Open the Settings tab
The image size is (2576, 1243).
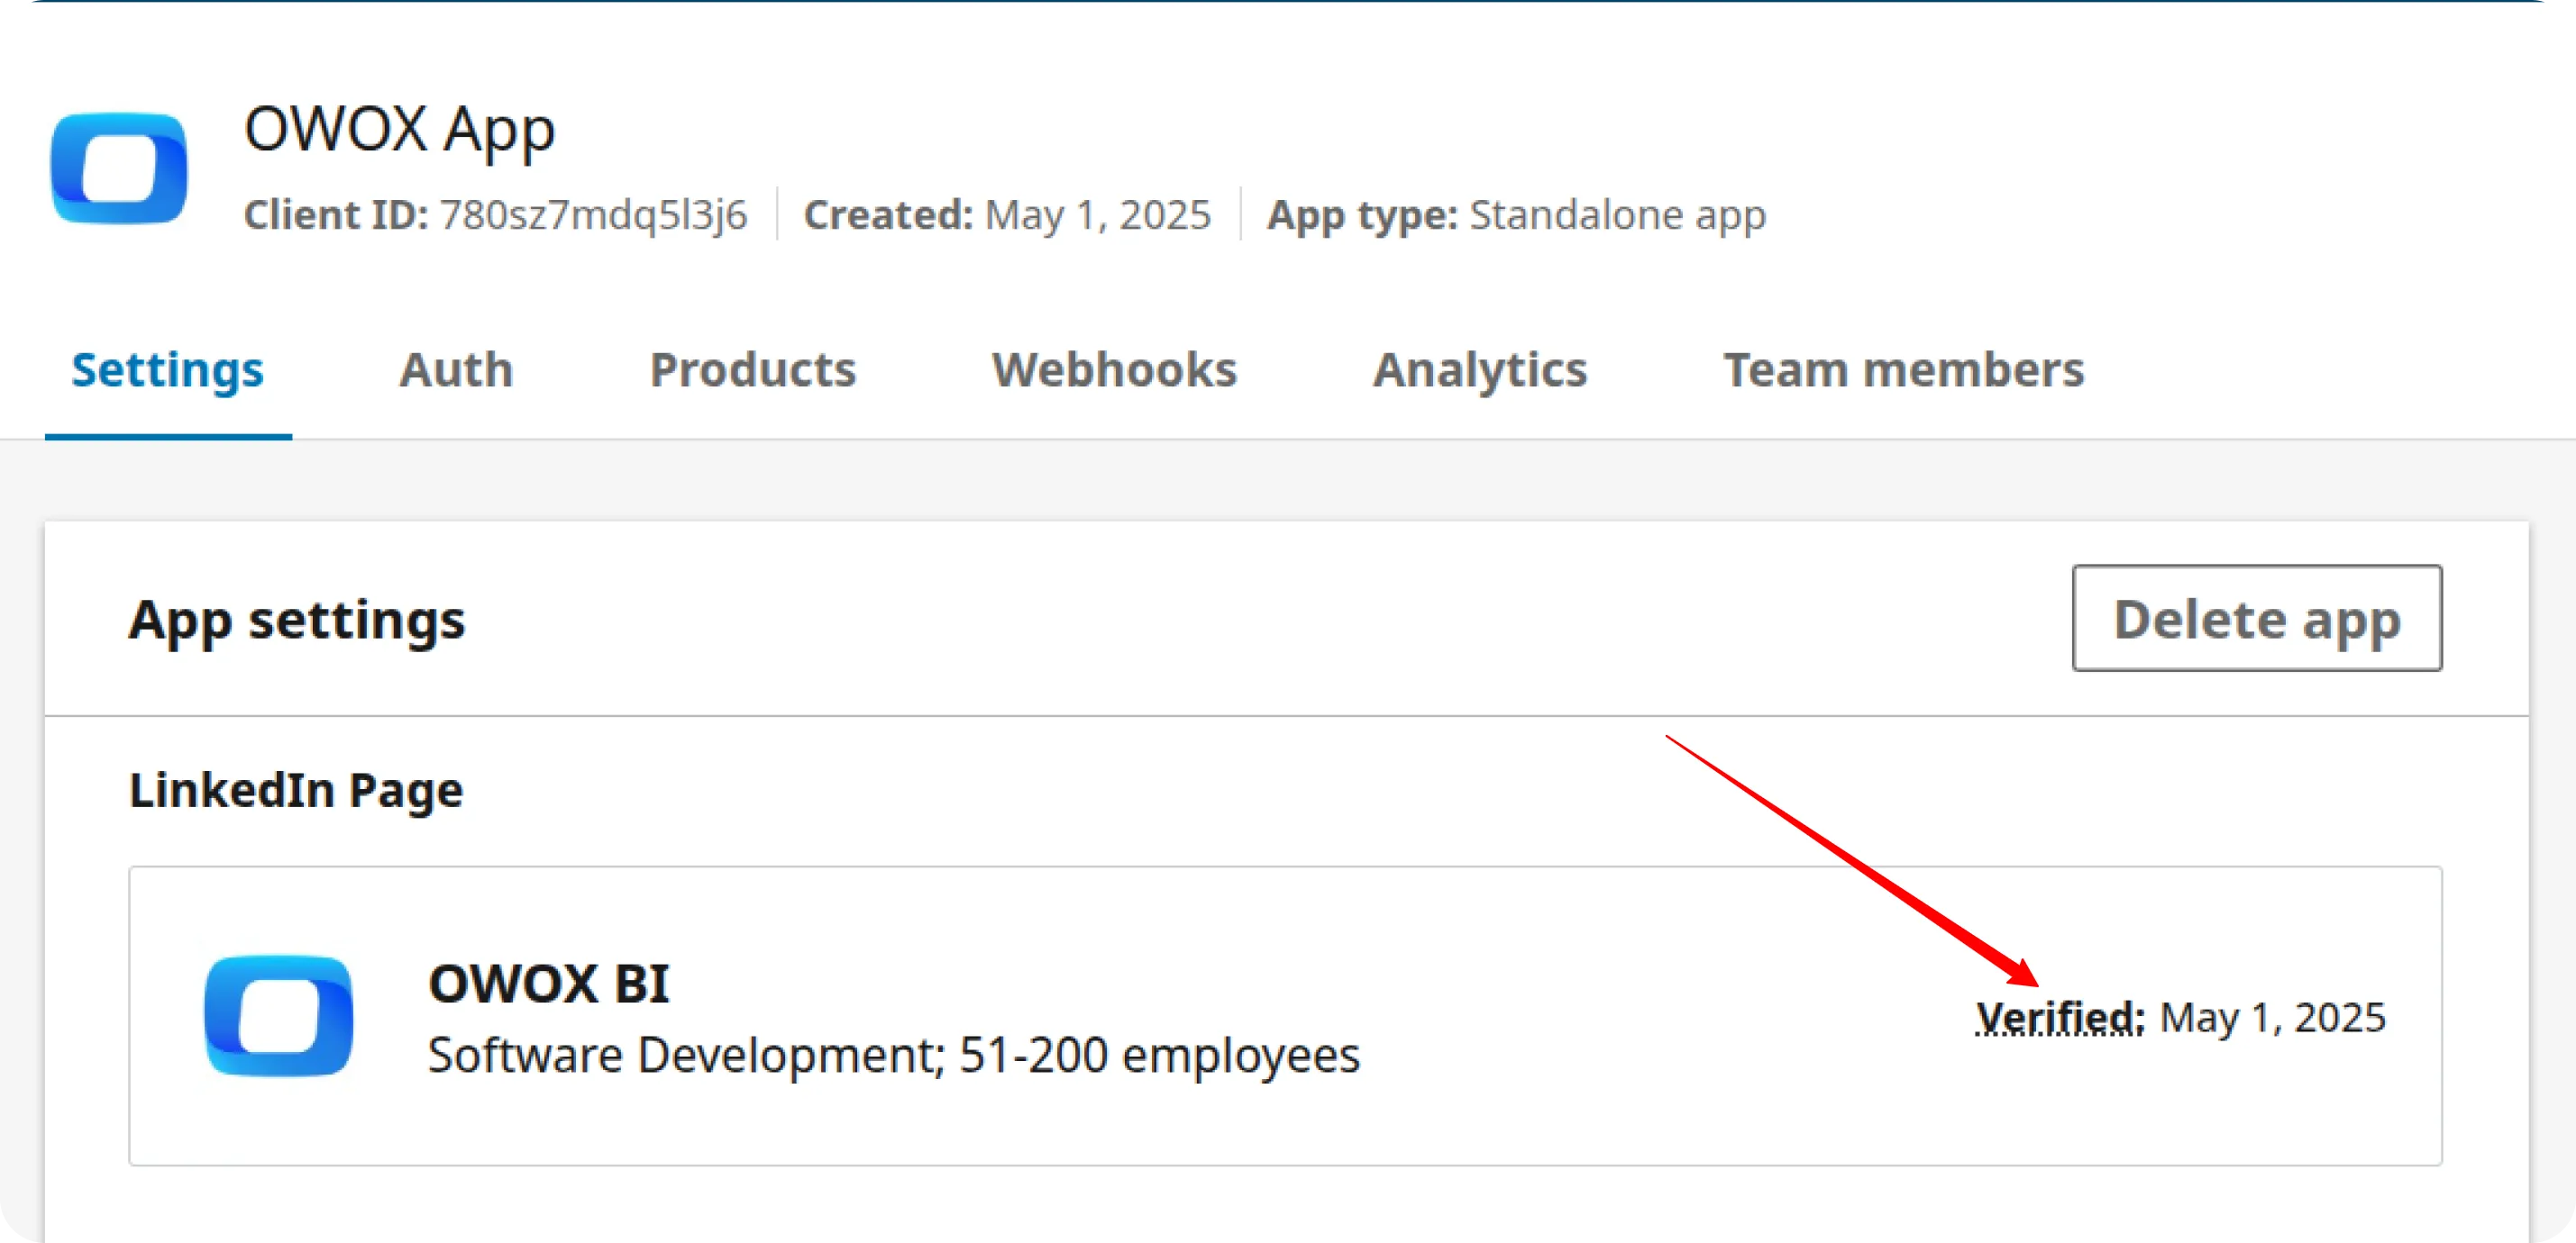click(x=168, y=369)
